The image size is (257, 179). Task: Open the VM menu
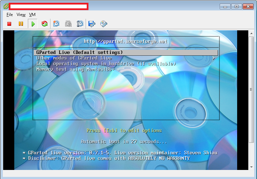coord(32,15)
